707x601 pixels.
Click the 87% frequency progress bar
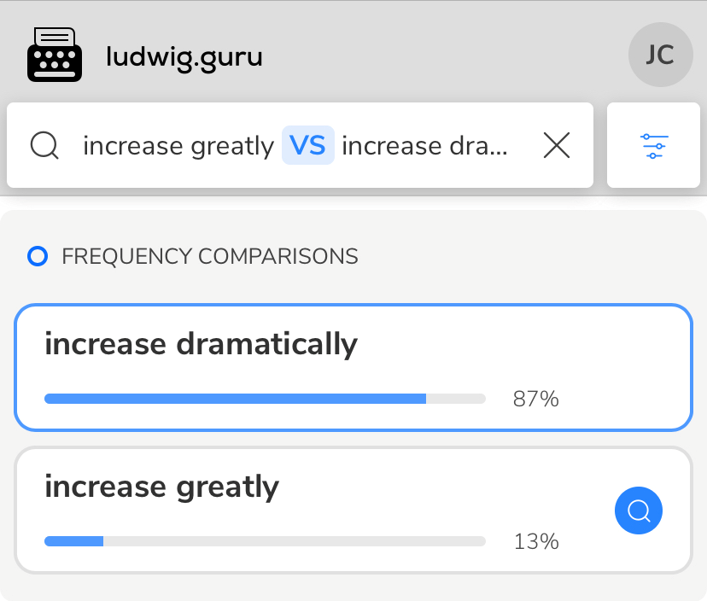point(265,399)
